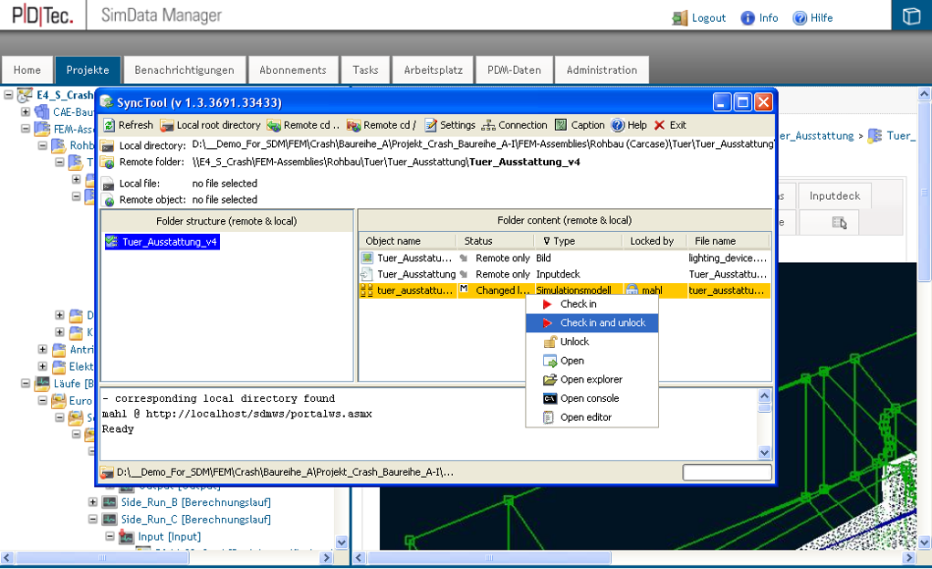Switch to the Projekte tab

tap(88, 70)
